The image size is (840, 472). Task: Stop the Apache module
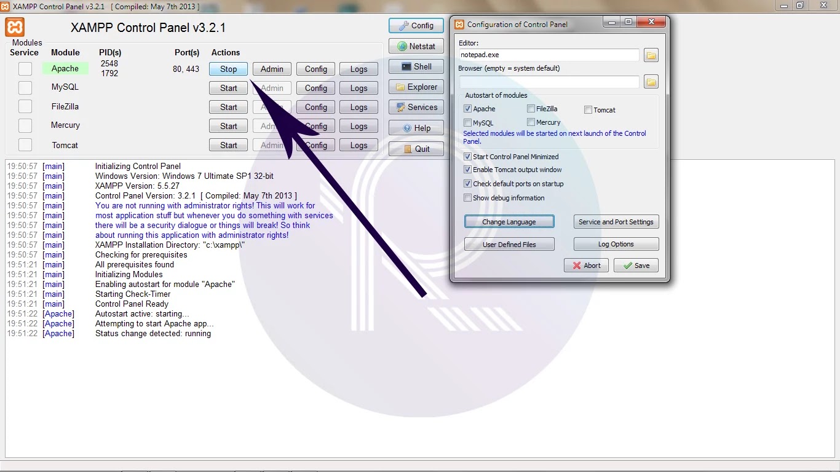[x=228, y=69]
